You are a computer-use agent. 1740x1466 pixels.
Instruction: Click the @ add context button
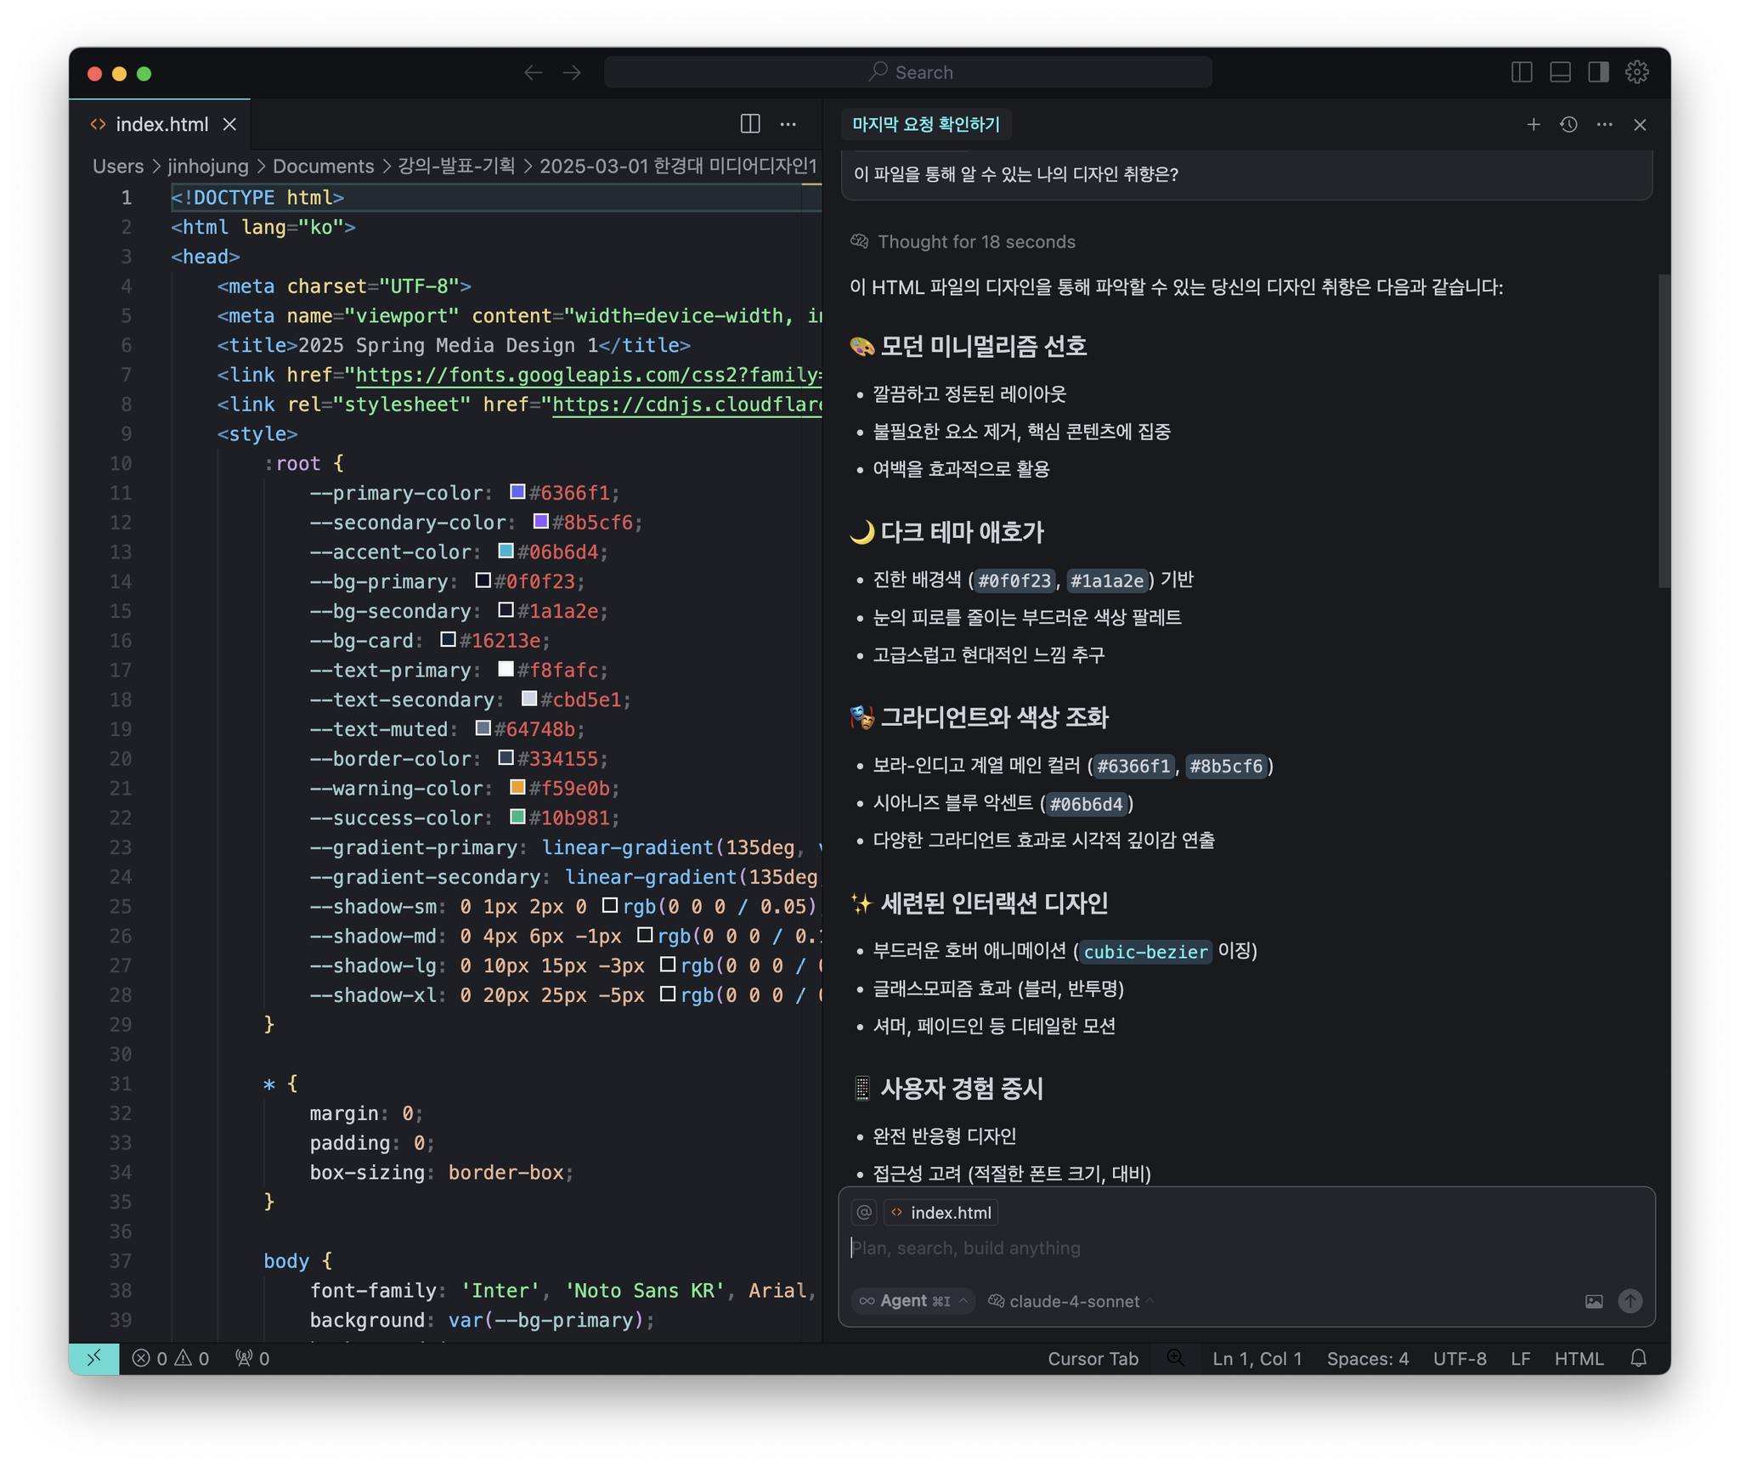click(x=864, y=1213)
